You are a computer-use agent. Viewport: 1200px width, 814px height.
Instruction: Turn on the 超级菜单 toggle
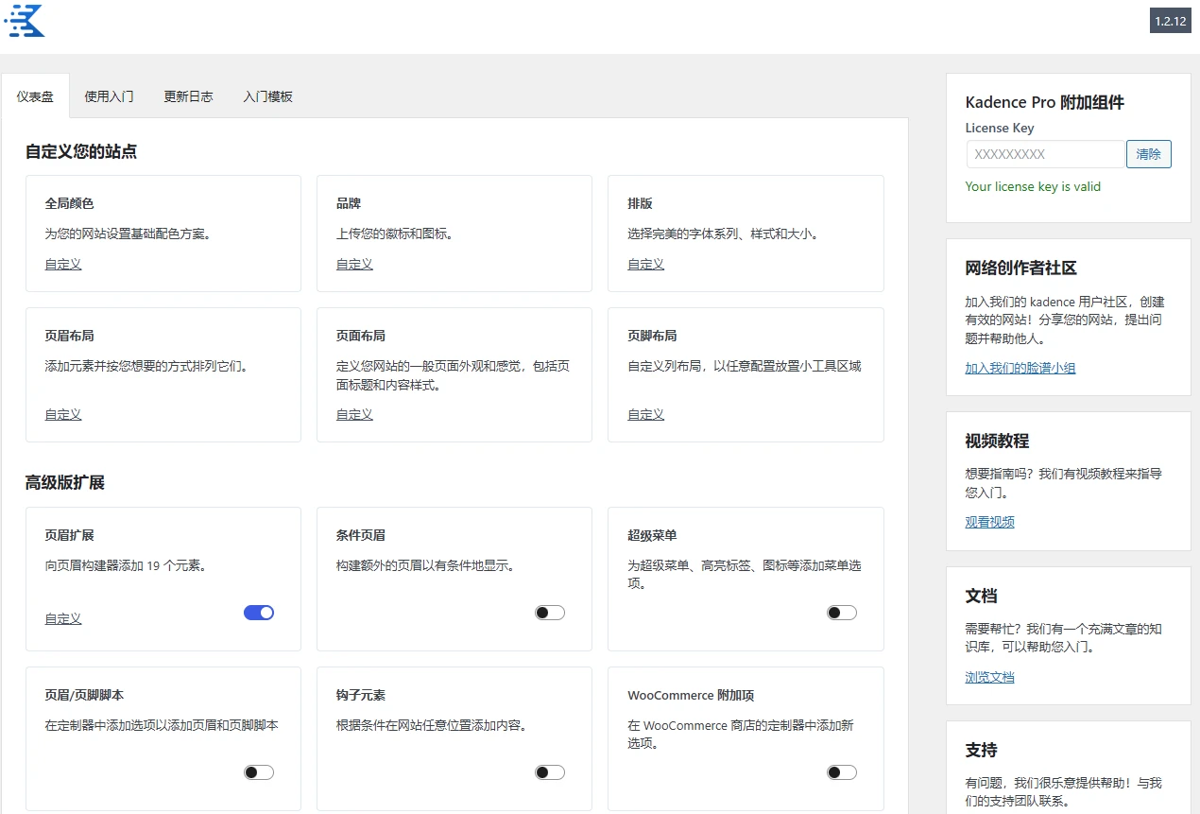[x=841, y=613]
